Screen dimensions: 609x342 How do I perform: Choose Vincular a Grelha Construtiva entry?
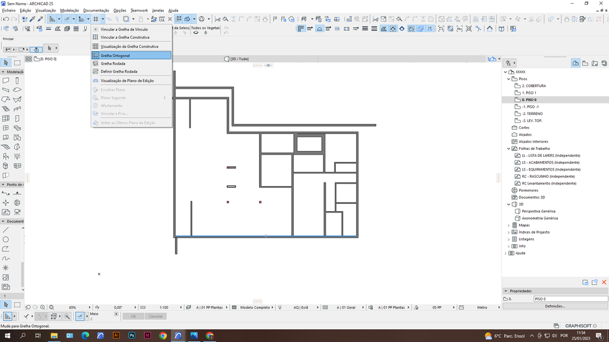(131, 37)
